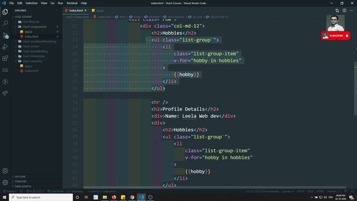Image resolution: width=357 pixels, height=201 pixels.
Task: Click the CRLF line ending status item
Action: [x=310, y=192]
